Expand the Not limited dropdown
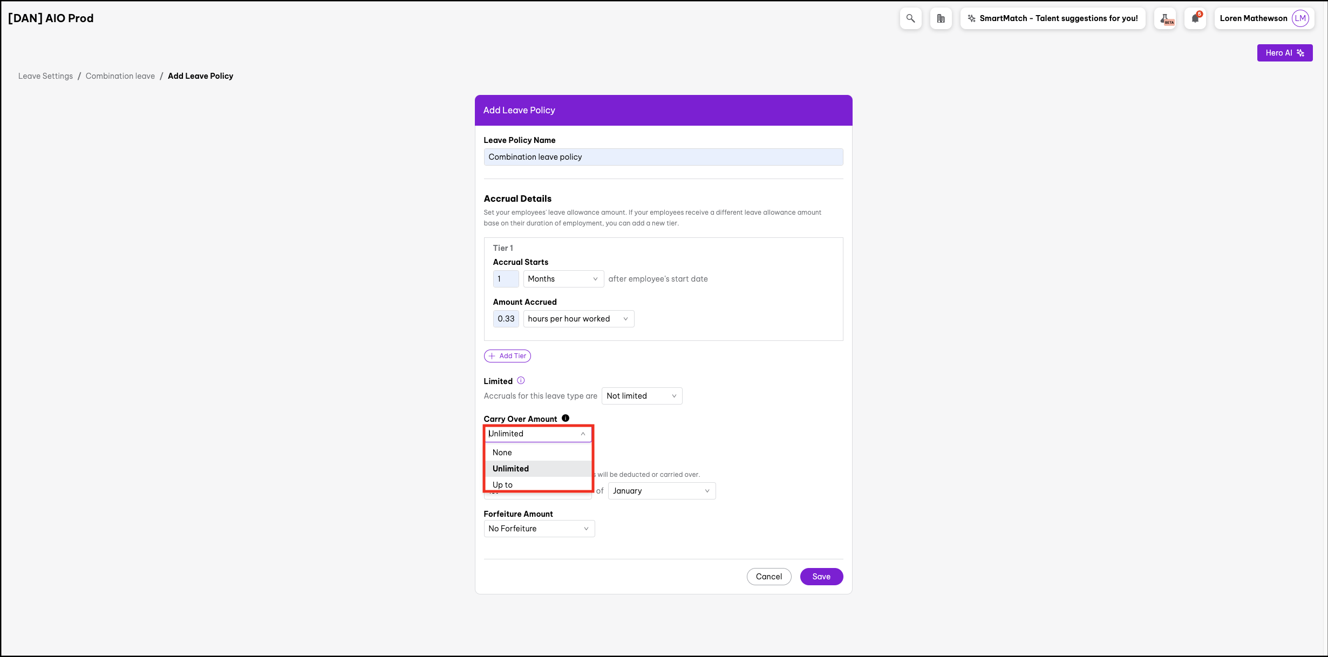1328x657 pixels. (641, 396)
